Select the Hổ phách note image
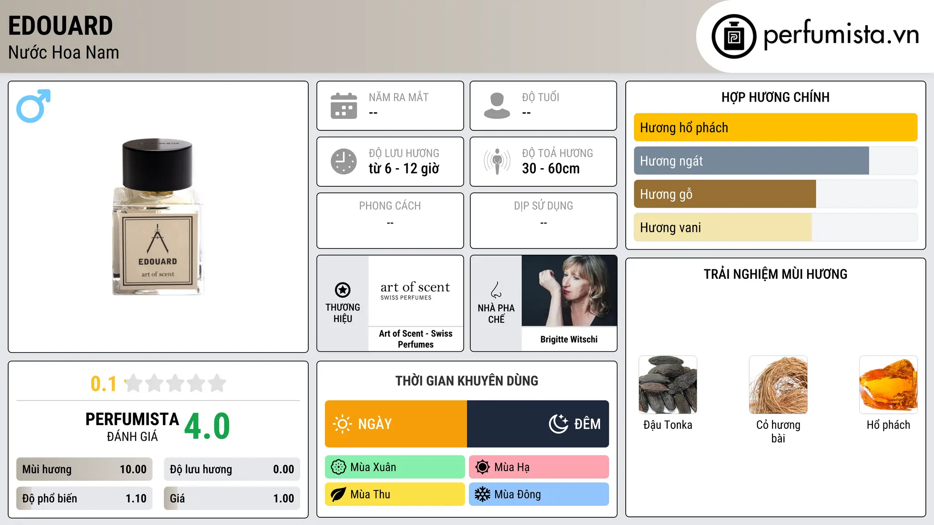The image size is (934, 525). [x=888, y=385]
